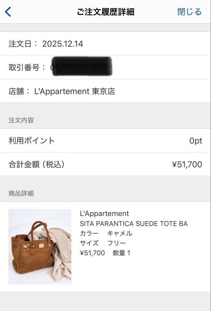211x311 pixels.
Task: Open the L'Appartement brand name link
Action: pyautogui.click(x=104, y=214)
